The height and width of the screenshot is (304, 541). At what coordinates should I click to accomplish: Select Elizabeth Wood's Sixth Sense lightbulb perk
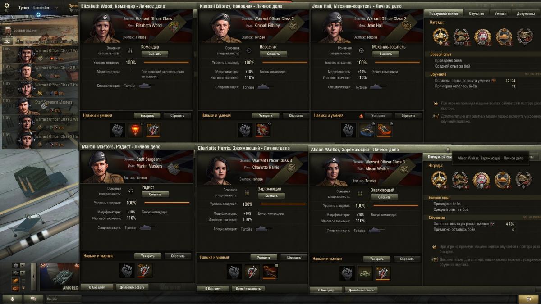tap(136, 130)
